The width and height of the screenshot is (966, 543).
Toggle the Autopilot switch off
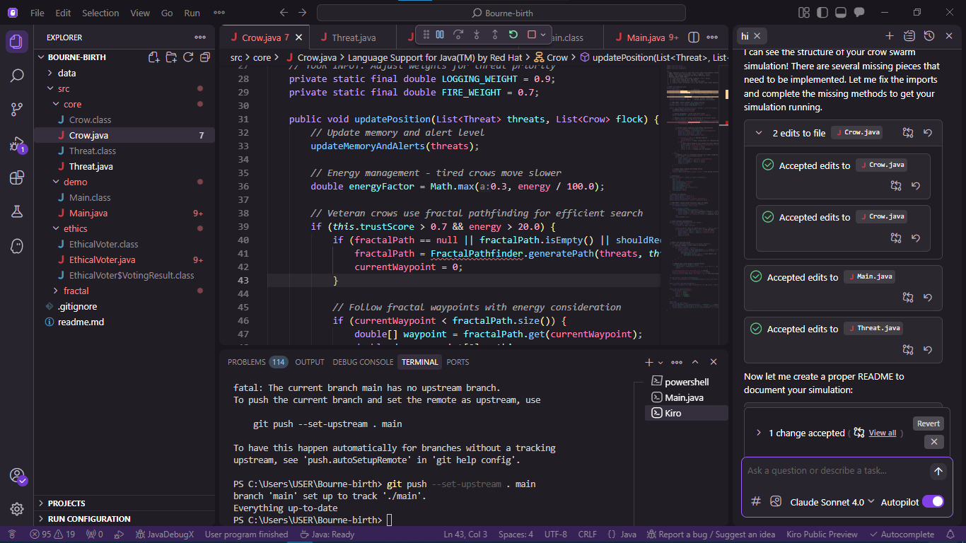pyautogui.click(x=933, y=501)
